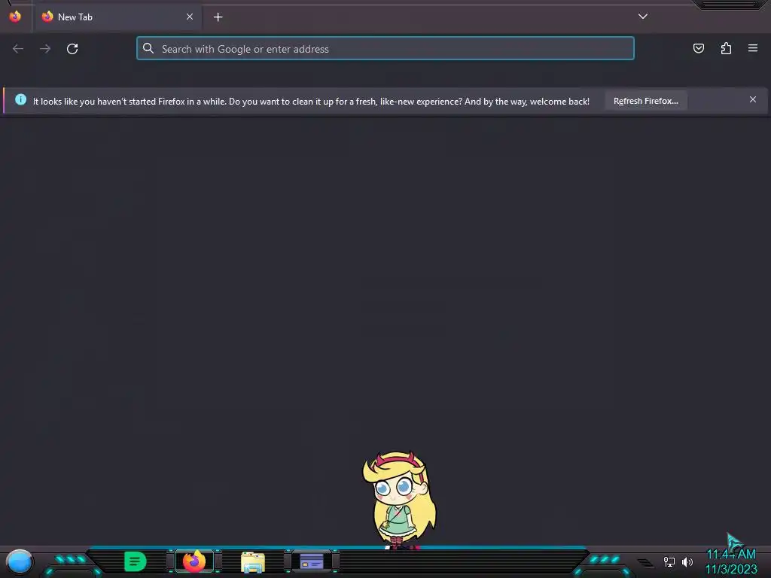Open the volume tray icon
771x578 pixels.
687,561
